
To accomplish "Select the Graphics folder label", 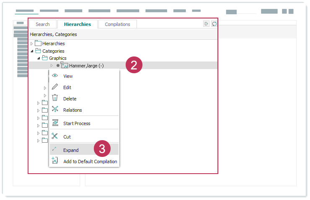I will (58, 58).
